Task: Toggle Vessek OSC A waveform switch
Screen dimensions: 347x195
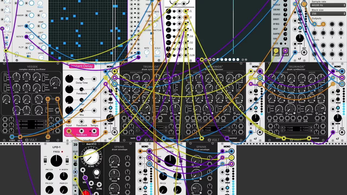Action: pyautogui.click(x=43, y=77)
